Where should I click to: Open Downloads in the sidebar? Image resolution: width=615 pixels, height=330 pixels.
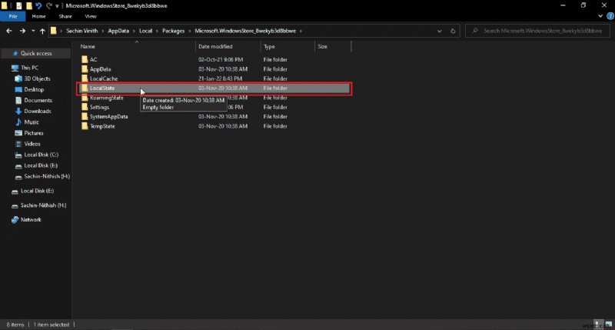coord(37,111)
